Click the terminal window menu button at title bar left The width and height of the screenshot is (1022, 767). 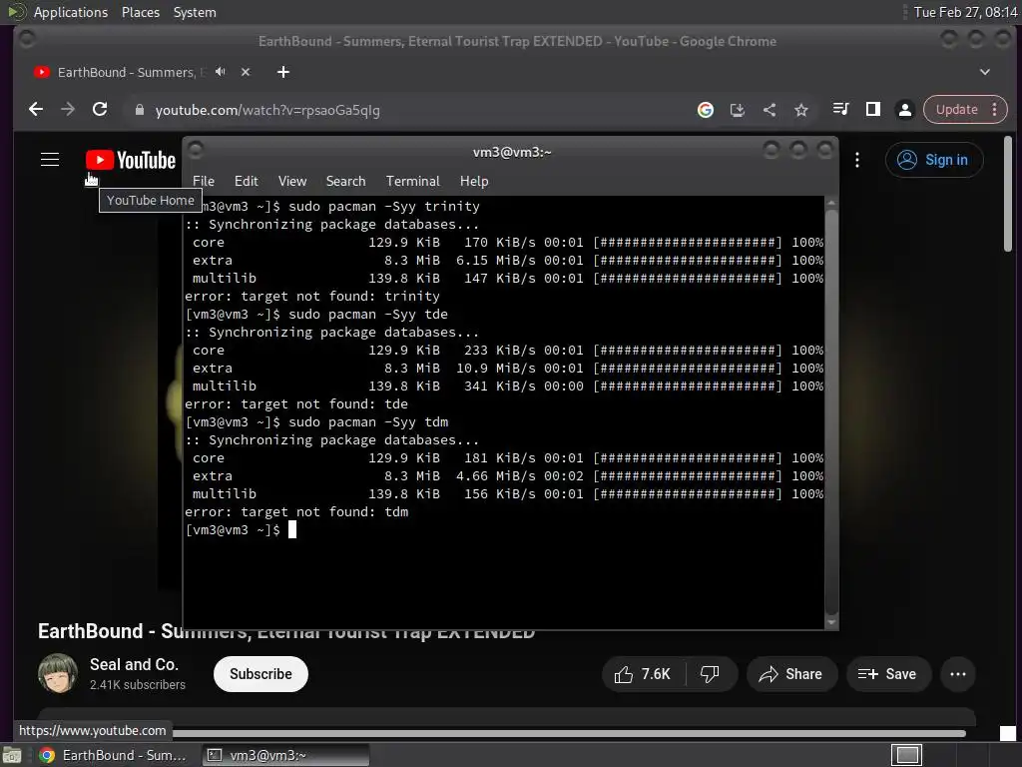[196, 150]
